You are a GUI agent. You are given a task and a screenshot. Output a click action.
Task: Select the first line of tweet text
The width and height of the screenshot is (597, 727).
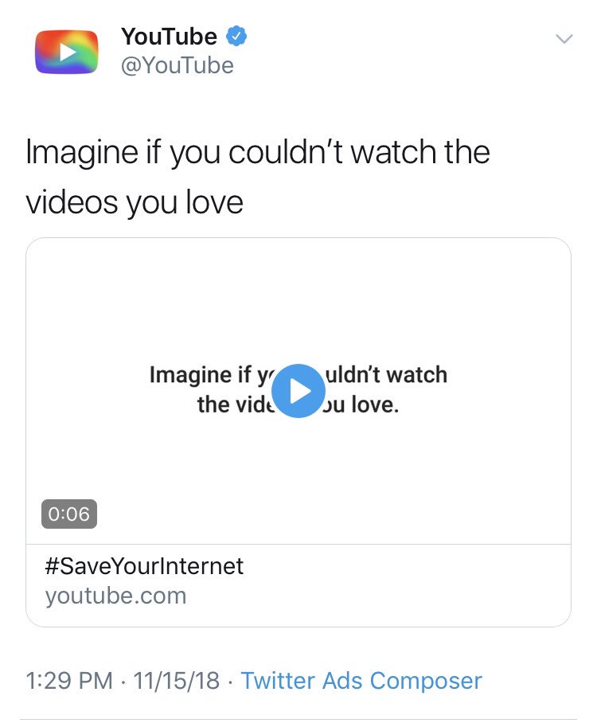tap(258, 153)
